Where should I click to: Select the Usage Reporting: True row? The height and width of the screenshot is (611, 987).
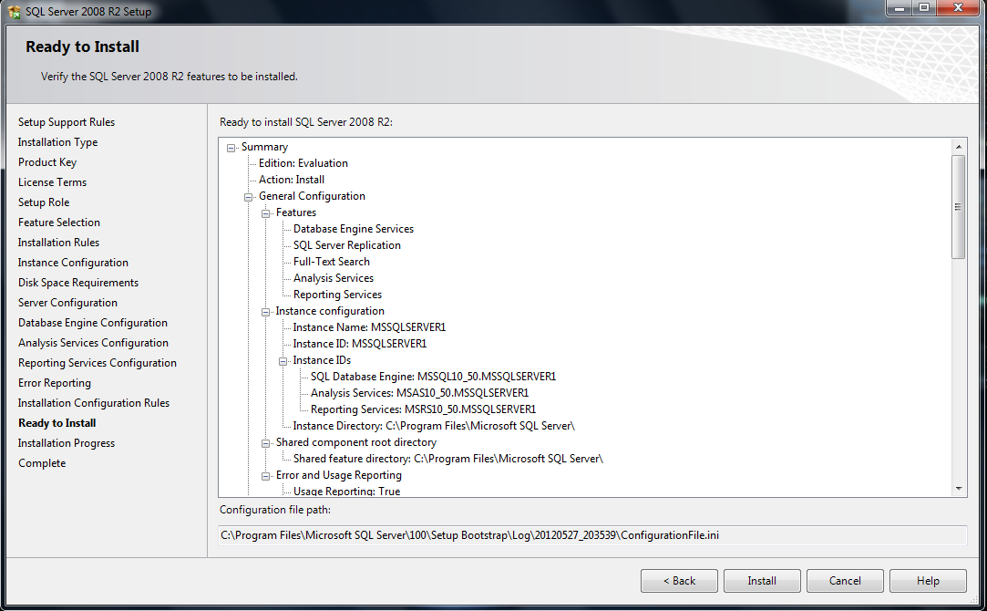click(x=347, y=492)
